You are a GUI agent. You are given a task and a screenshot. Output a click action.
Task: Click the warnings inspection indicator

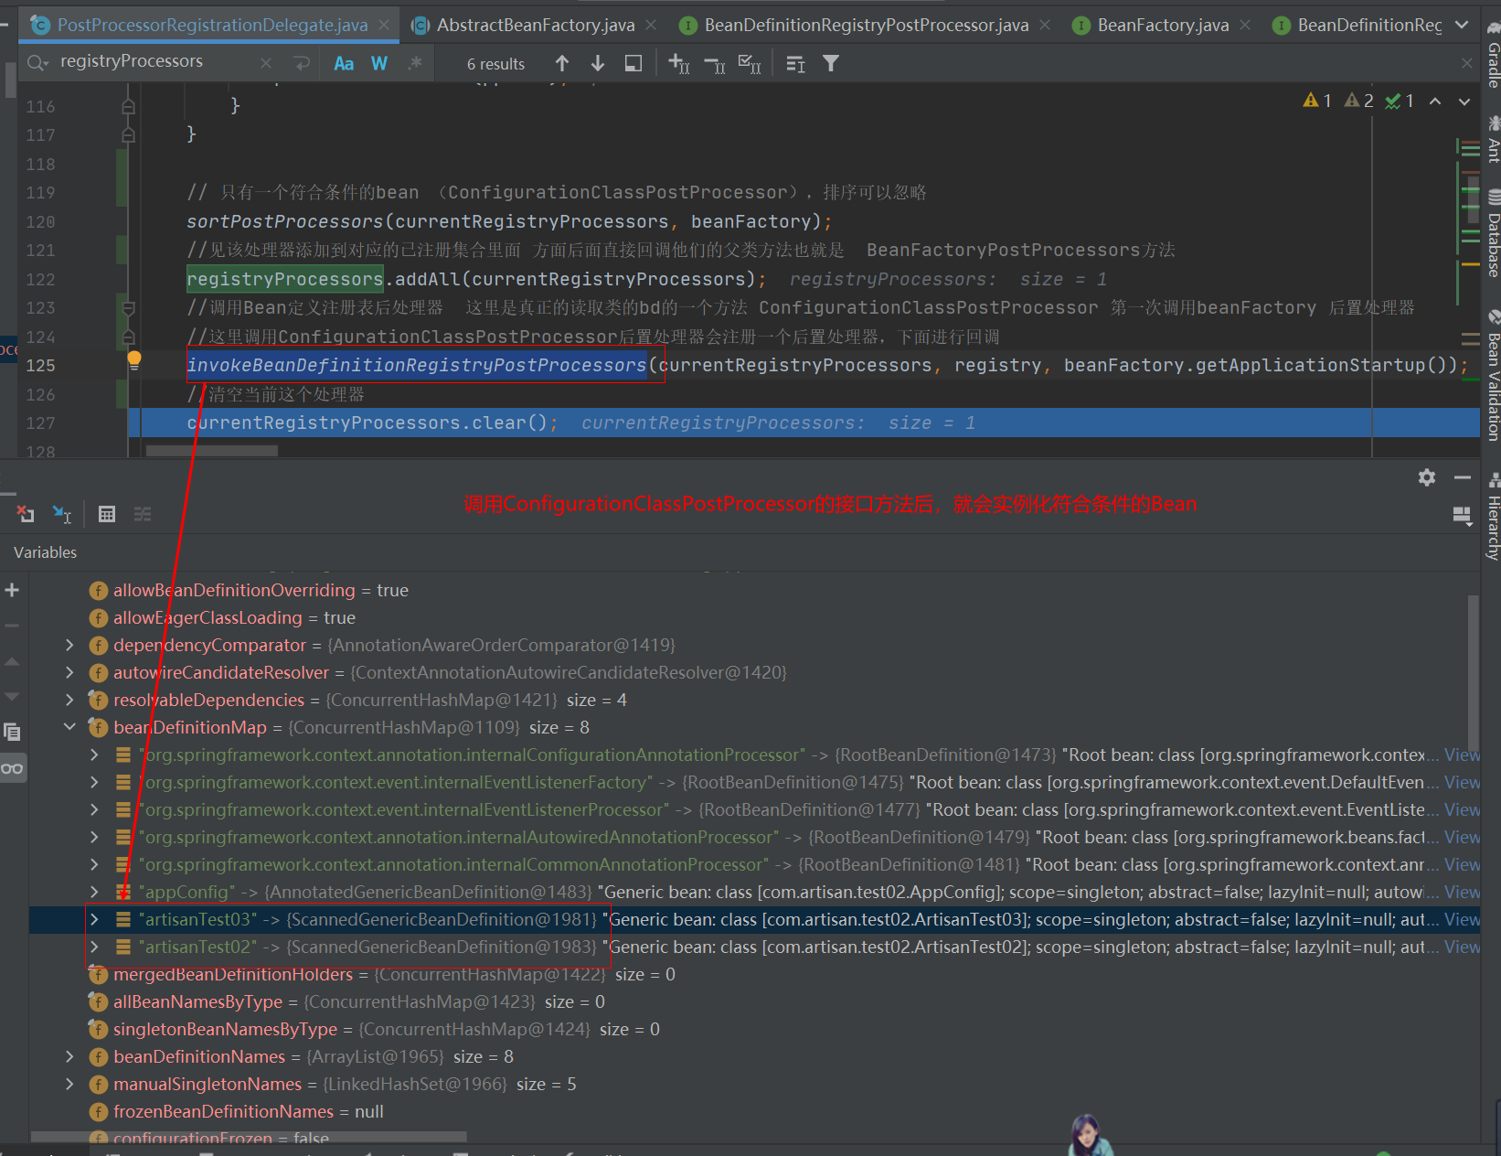pyautogui.click(x=1317, y=101)
